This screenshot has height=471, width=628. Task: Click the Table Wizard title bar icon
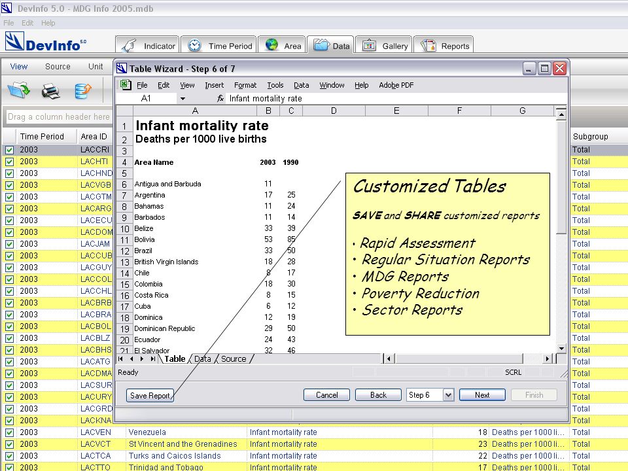coord(122,69)
